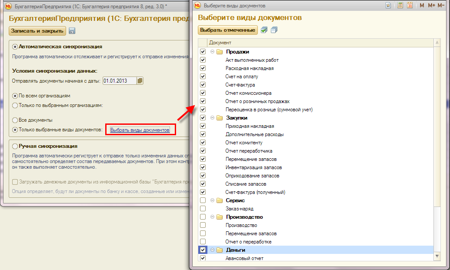Screen dimensions: 450x270
Task: Check the Сервис group checkbox
Action: tap(203, 200)
